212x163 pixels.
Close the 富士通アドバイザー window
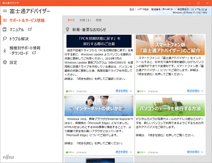(207, 3)
